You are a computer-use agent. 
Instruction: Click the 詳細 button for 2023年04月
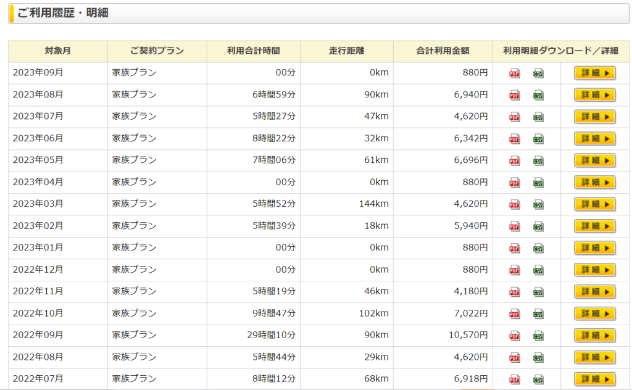594,182
